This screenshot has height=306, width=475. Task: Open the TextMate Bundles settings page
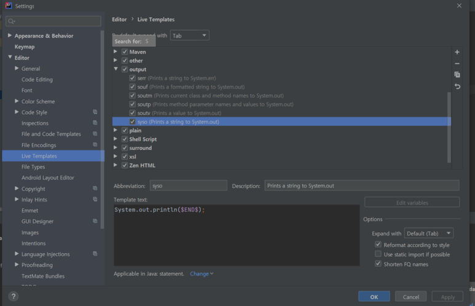coord(43,276)
